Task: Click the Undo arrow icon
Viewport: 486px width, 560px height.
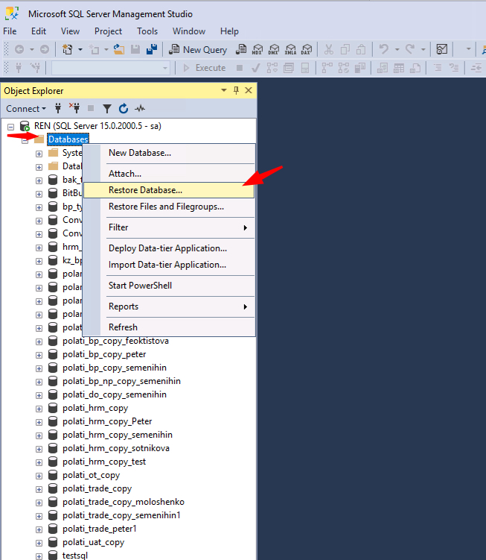Action: [x=384, y=49]
